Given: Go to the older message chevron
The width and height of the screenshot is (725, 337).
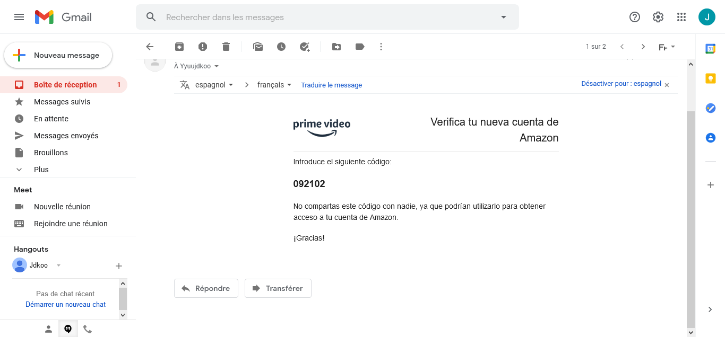Looking at the screenshot, I should 643,47.
